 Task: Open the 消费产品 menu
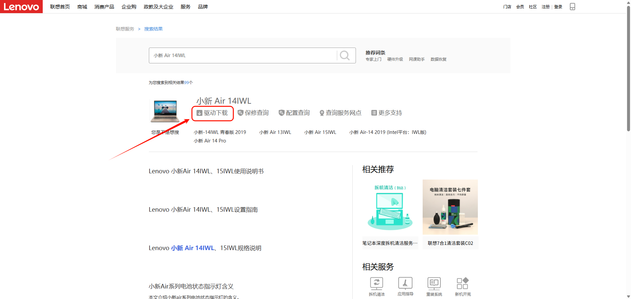(104, 7)
